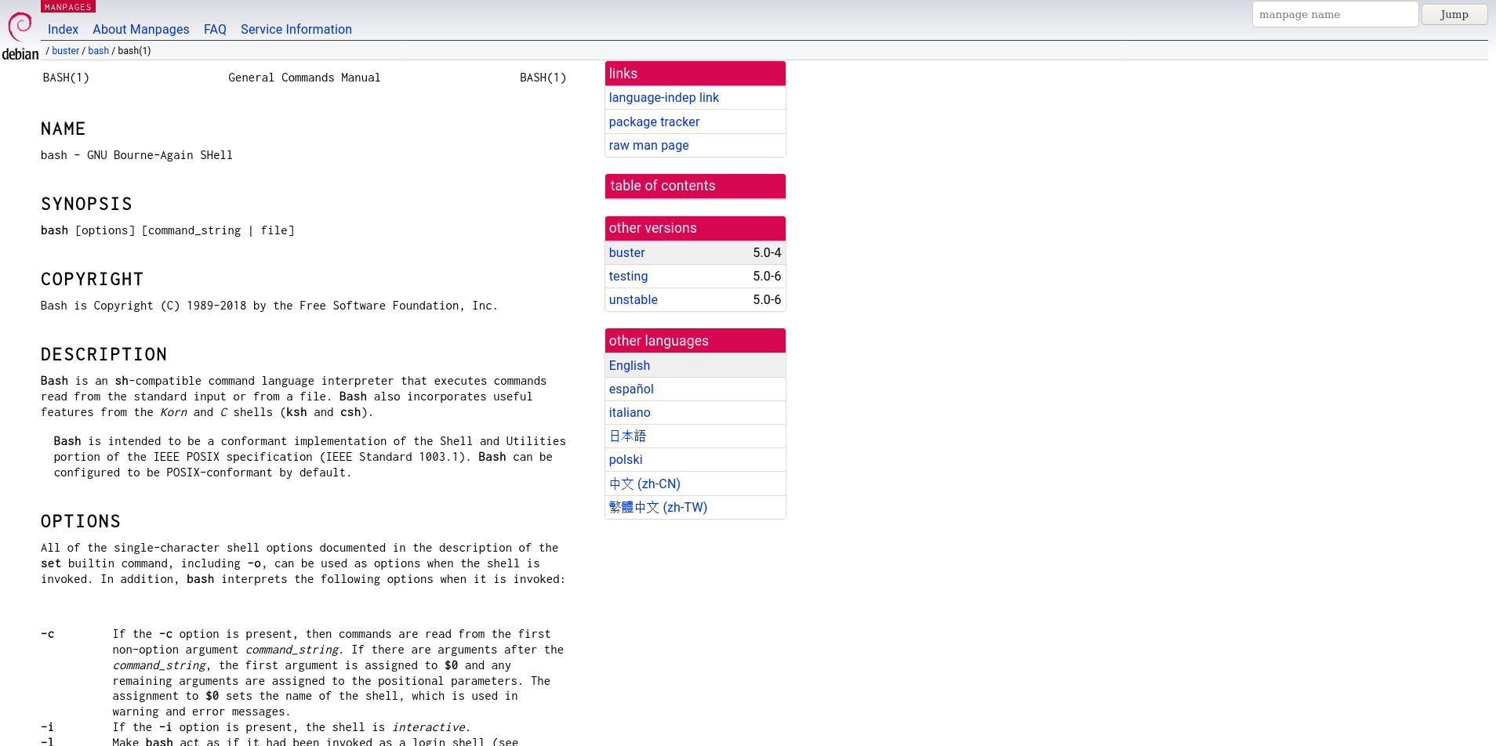Viewport: 1496px width, 746px height.
Task: Switch manpage language to español
Action: tap(631, 389)
